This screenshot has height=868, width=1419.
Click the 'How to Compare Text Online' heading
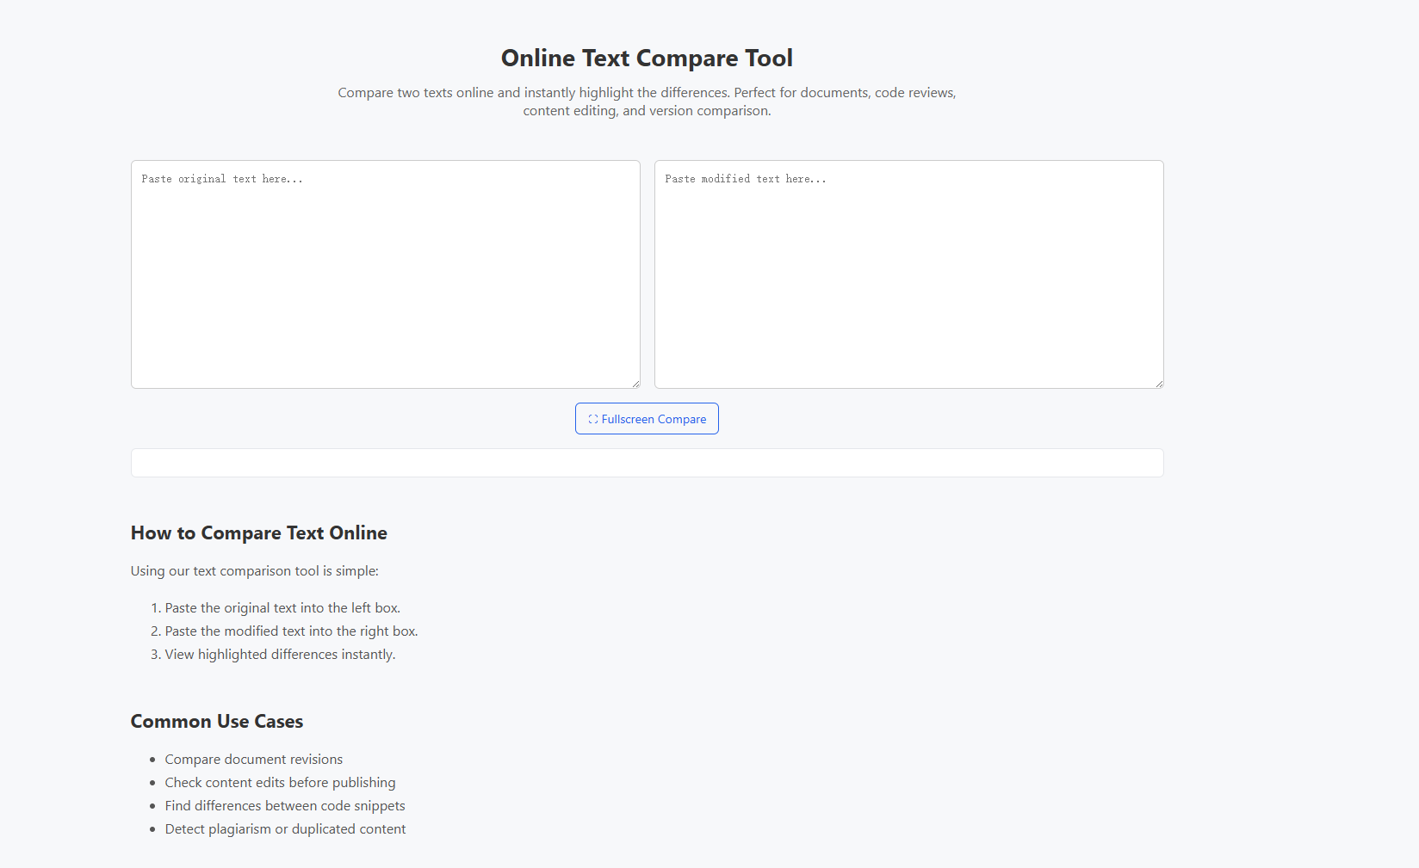pos(258,533)
